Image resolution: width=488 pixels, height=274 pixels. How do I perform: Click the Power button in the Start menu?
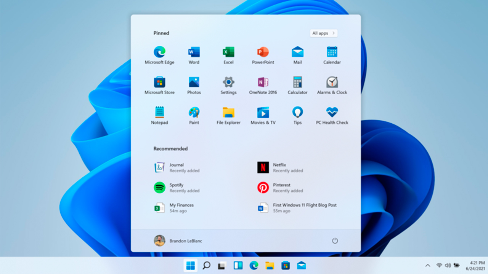(335, 241)
